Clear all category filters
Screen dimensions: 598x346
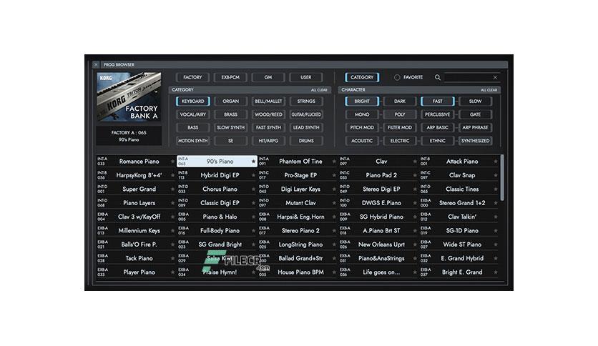(x=319, y=90)
